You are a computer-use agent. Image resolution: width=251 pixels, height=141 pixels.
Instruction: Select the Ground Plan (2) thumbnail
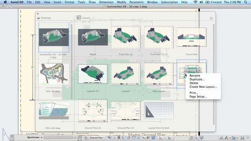point(93,111)
